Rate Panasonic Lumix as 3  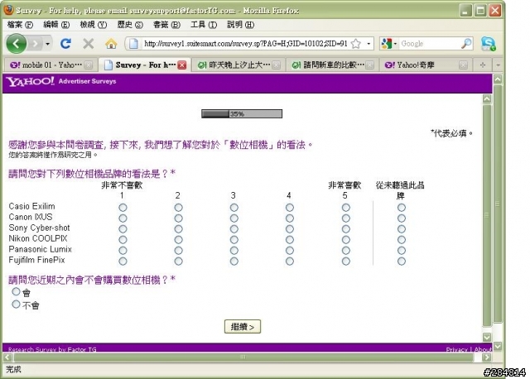coord(234,251)
